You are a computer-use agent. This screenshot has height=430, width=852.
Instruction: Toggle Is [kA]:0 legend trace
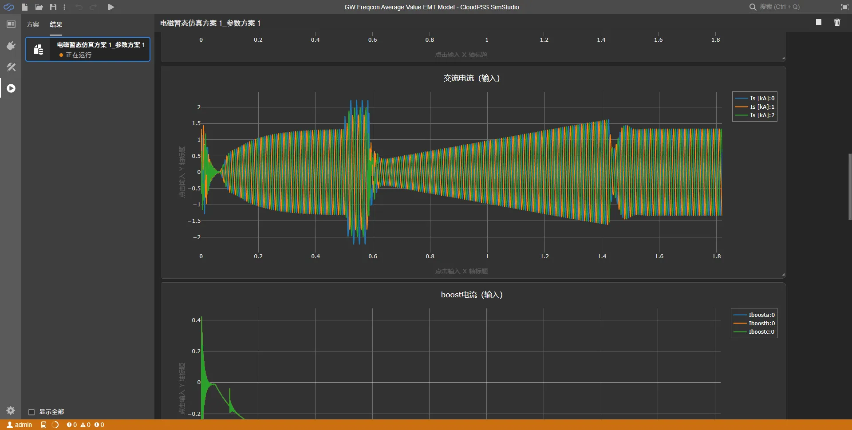(755, 99)
